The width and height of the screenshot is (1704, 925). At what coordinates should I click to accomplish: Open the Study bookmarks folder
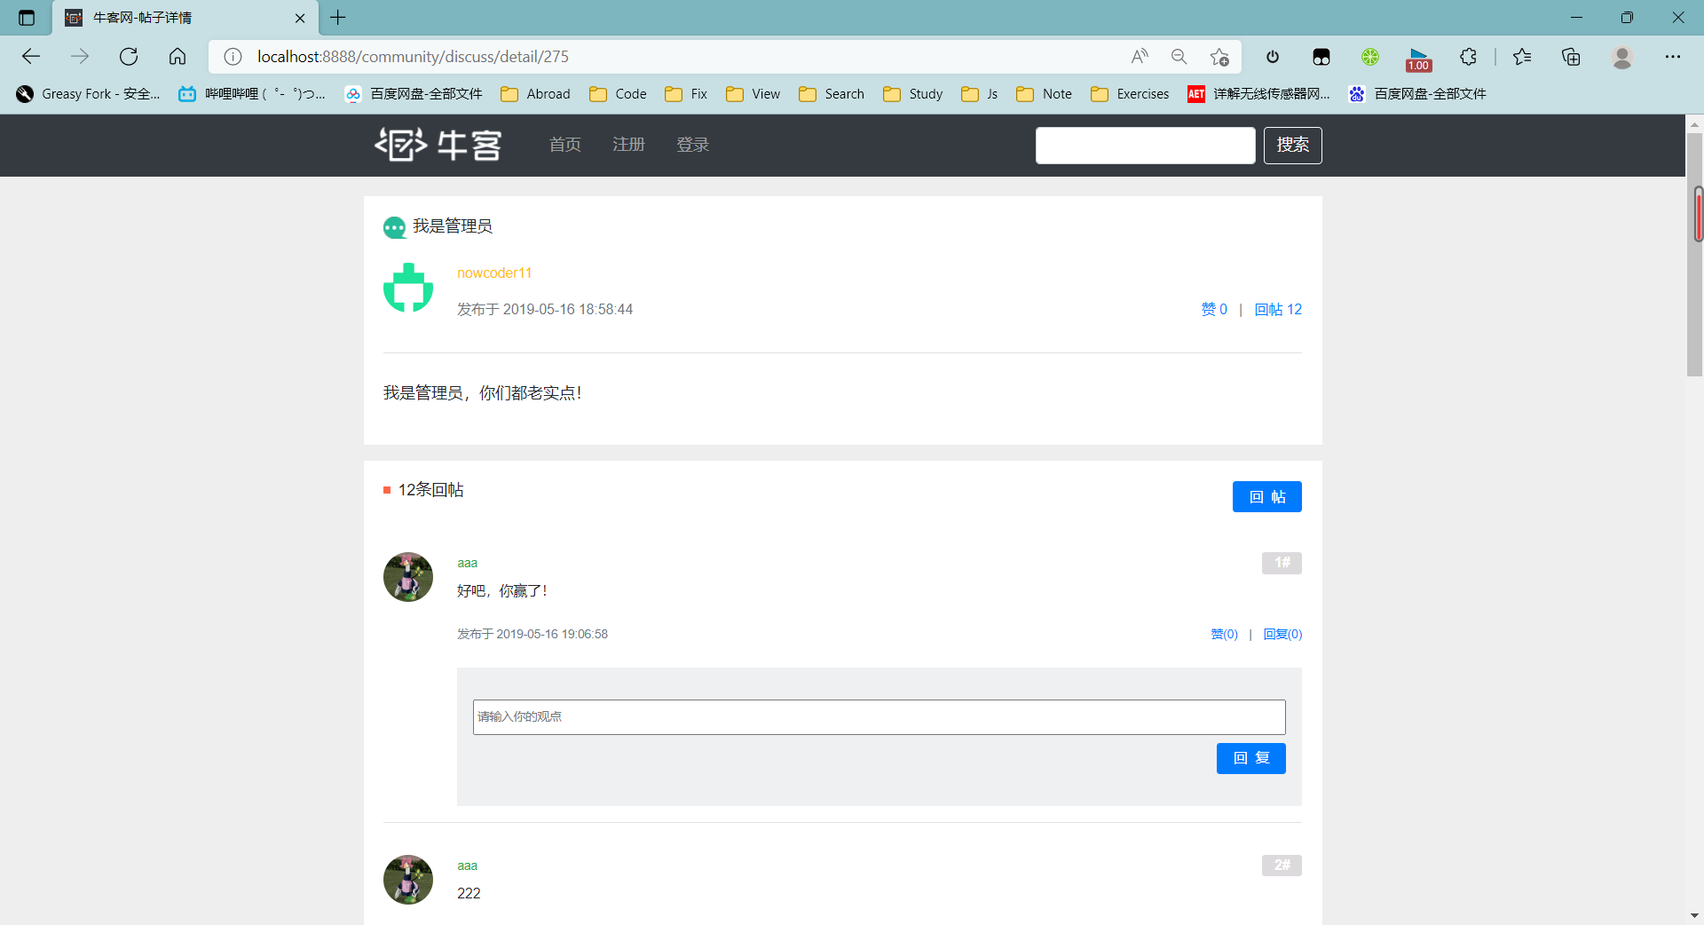(x=913, y=94)
